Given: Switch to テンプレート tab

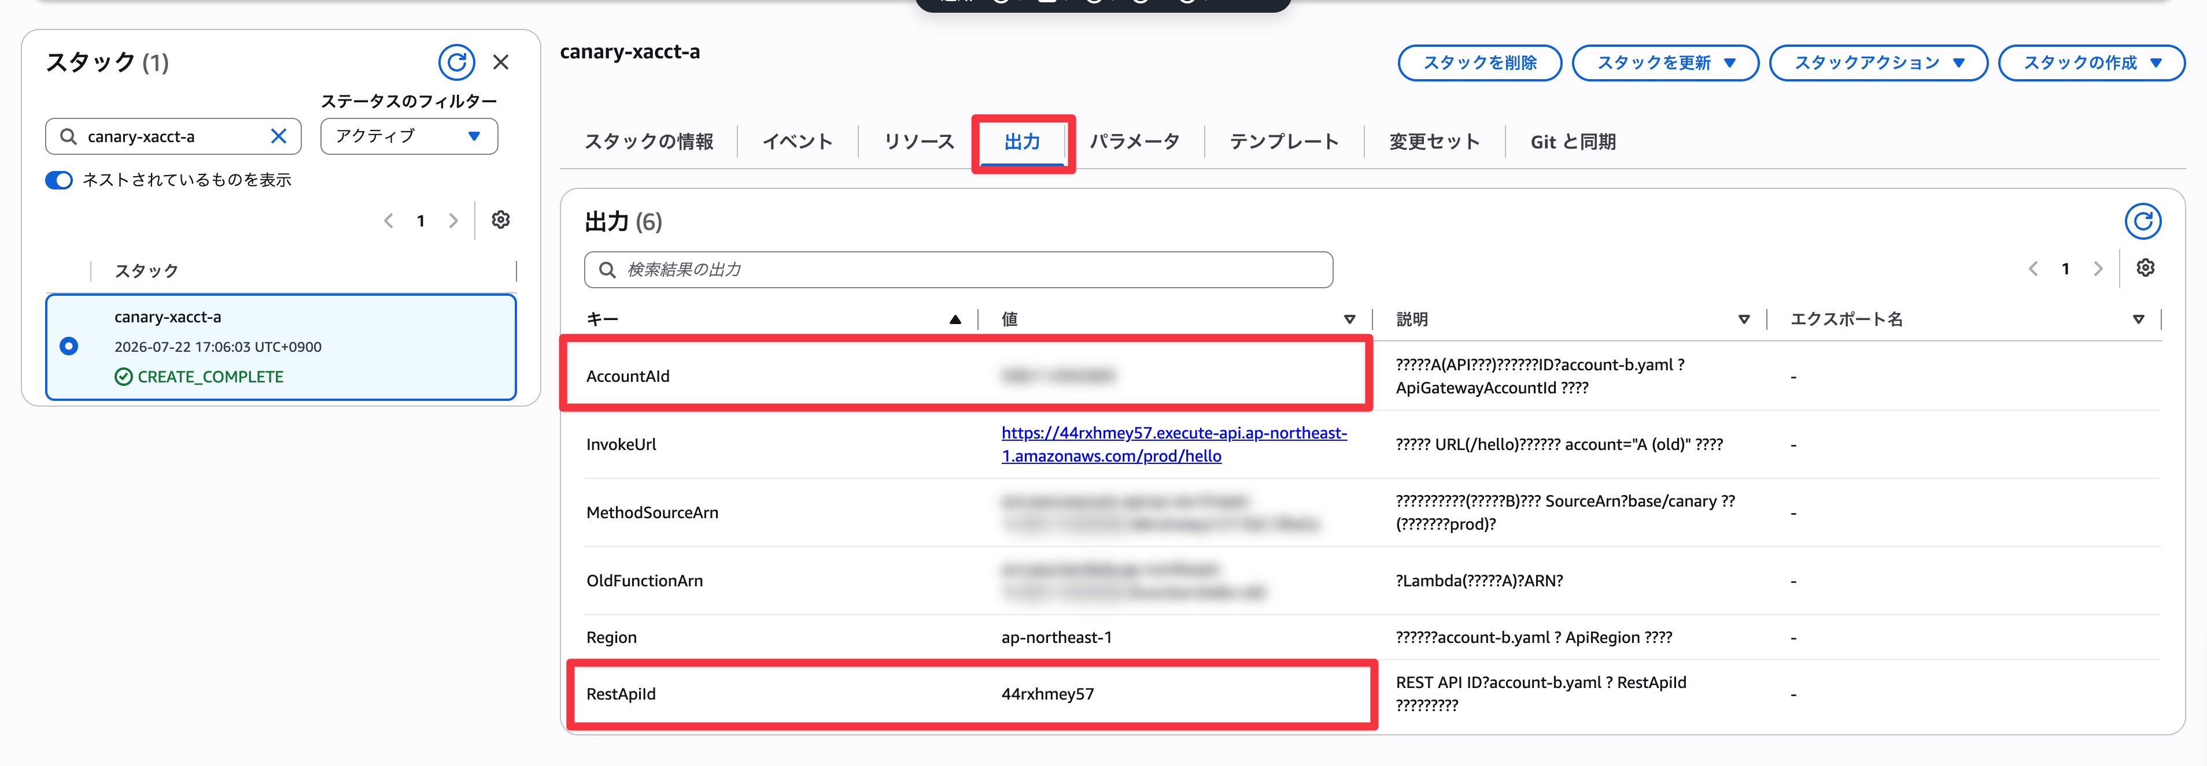Looking at the screenshot, I should click(1283, 142).
